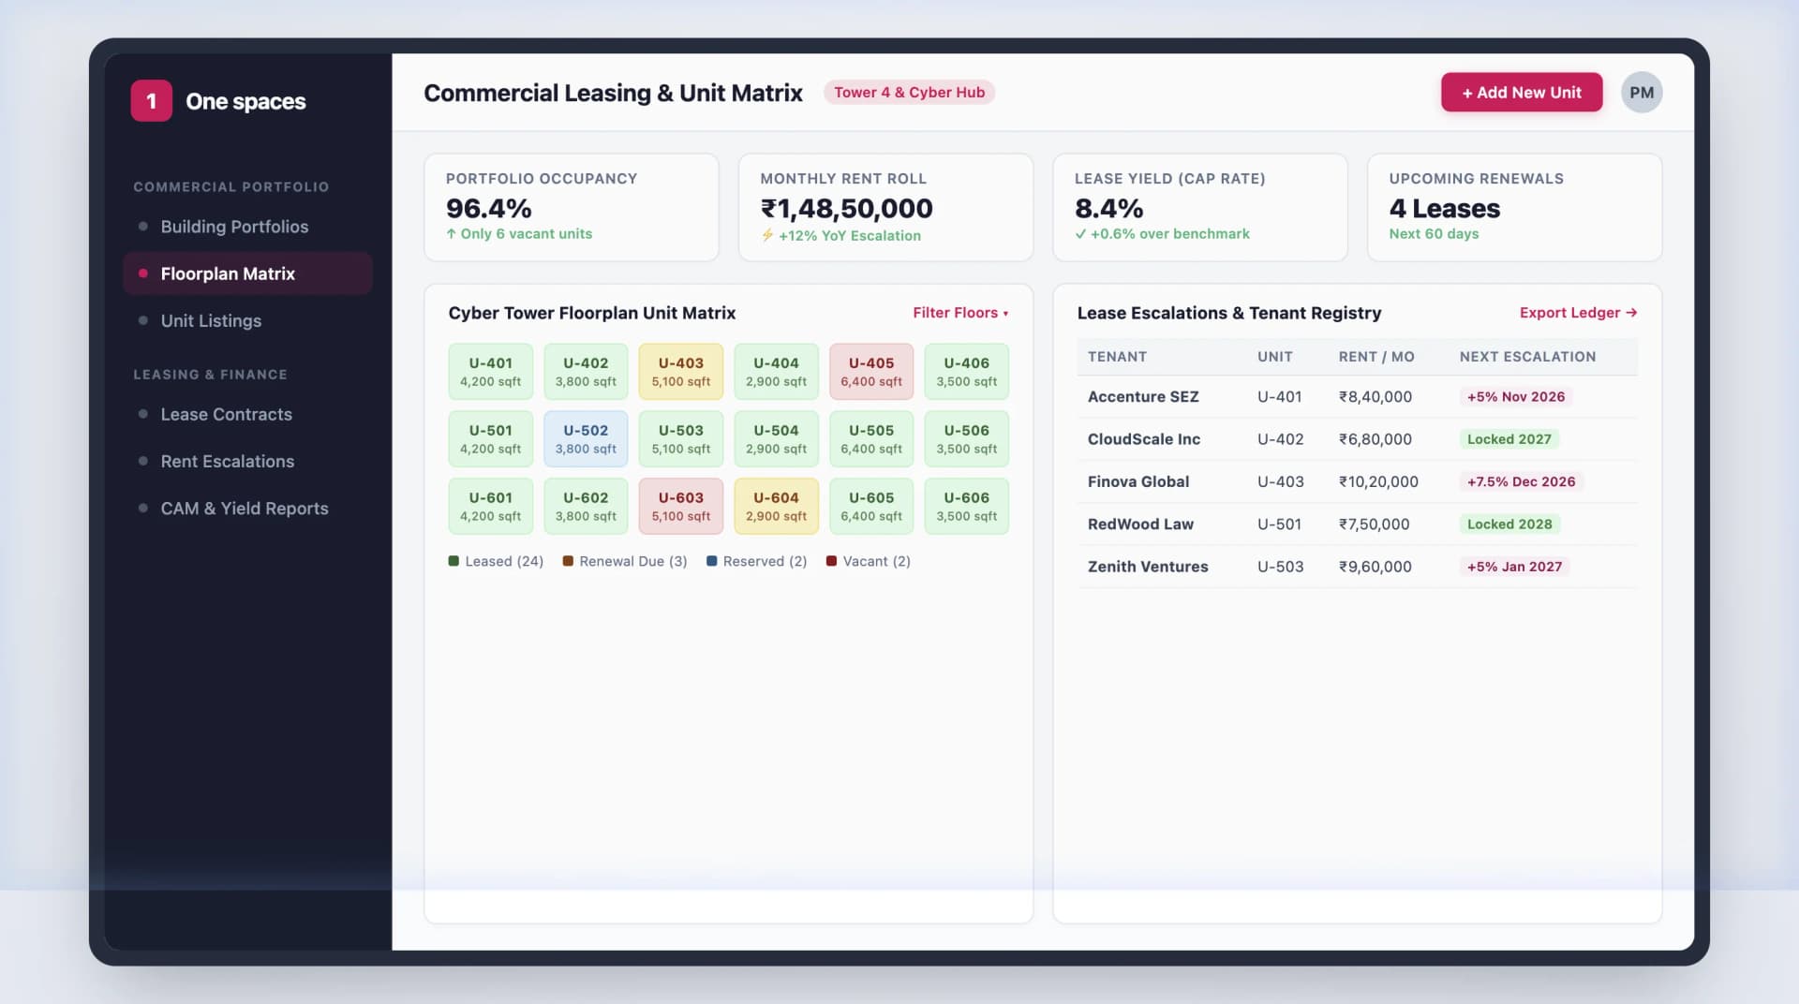
Task: Open Lease Contracts sidebar item
Action: (247, 414)
